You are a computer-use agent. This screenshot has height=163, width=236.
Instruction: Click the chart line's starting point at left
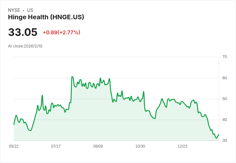[14, 124]
